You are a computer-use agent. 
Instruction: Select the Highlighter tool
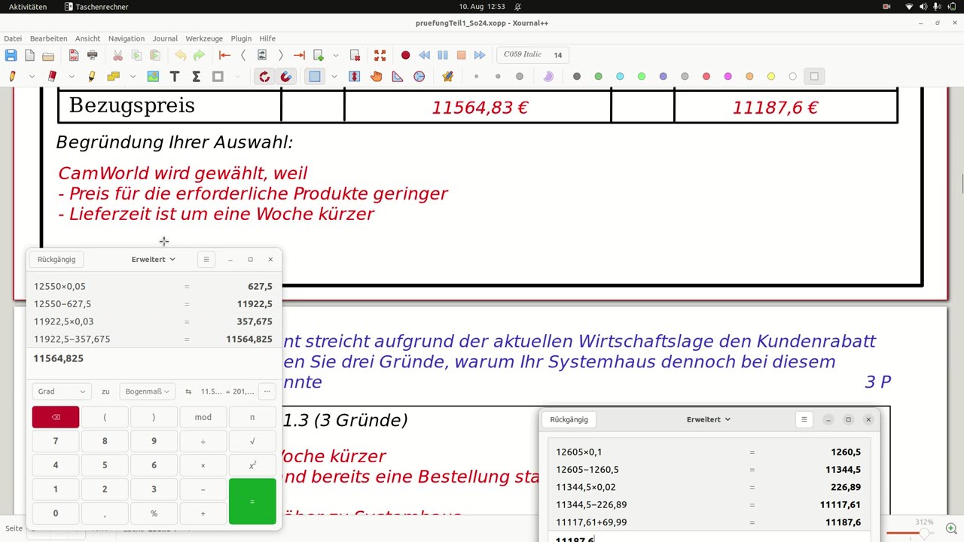(92, 76)
